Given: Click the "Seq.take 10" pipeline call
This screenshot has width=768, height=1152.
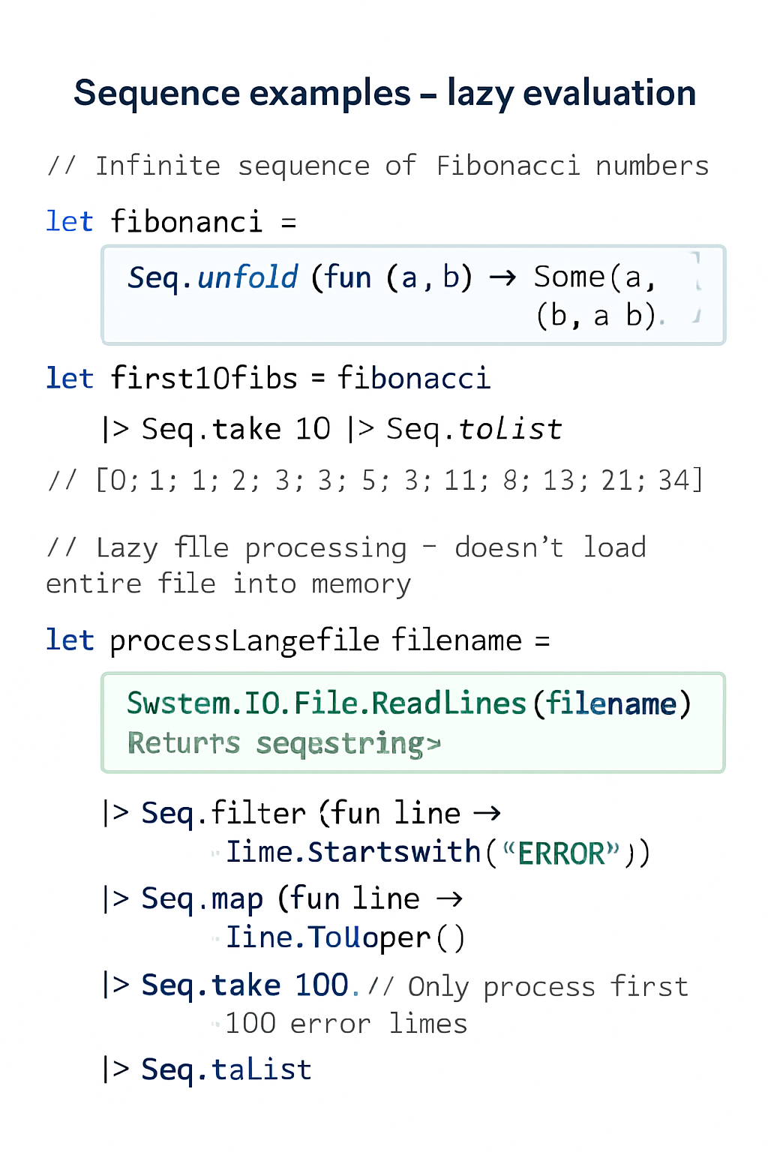Looking at the screenshot, I should click(x=235, y=429).
